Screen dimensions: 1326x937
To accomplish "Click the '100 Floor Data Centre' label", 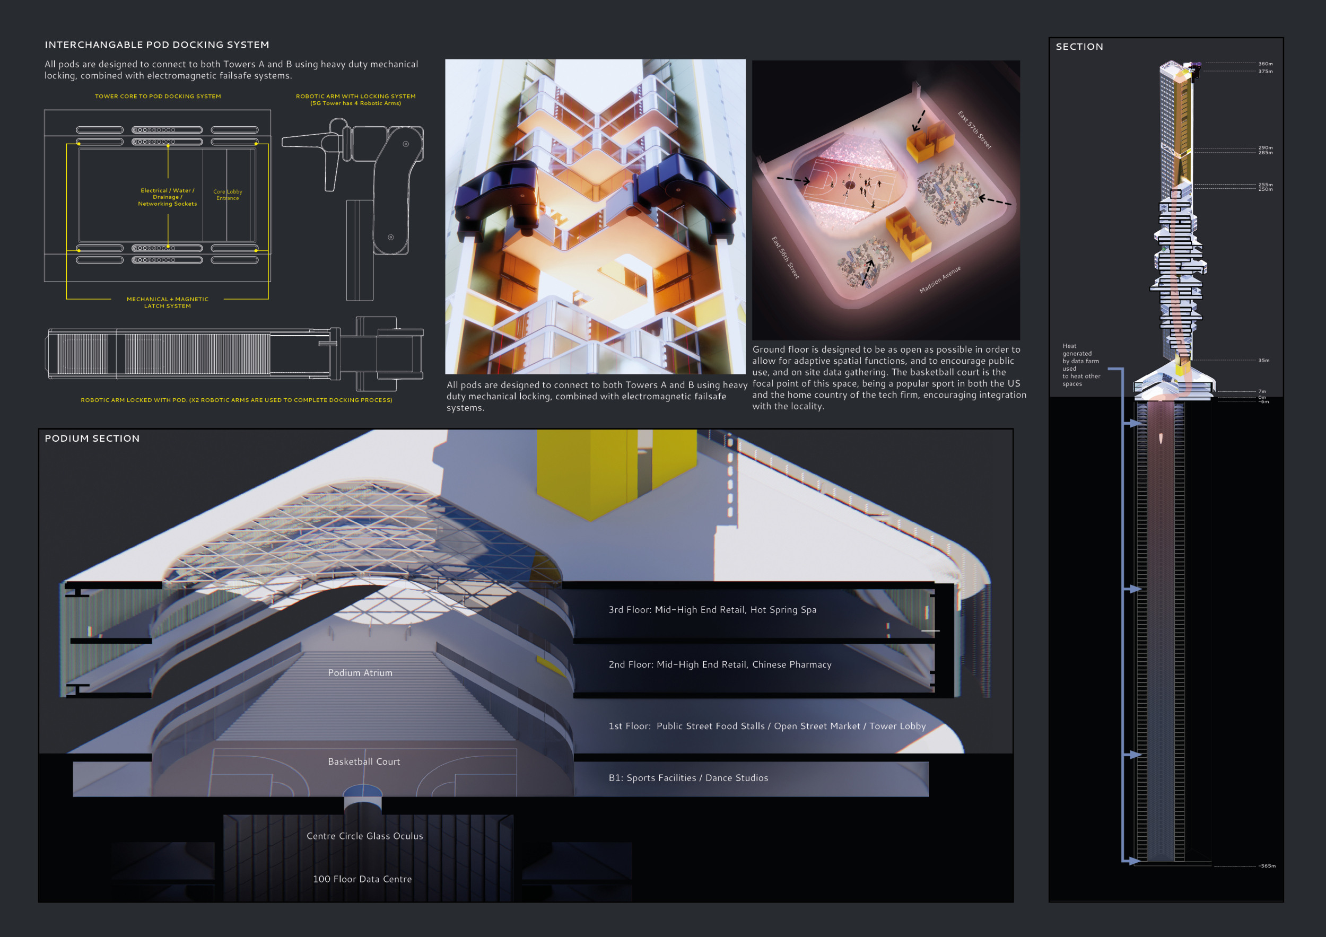I will 362,879.
